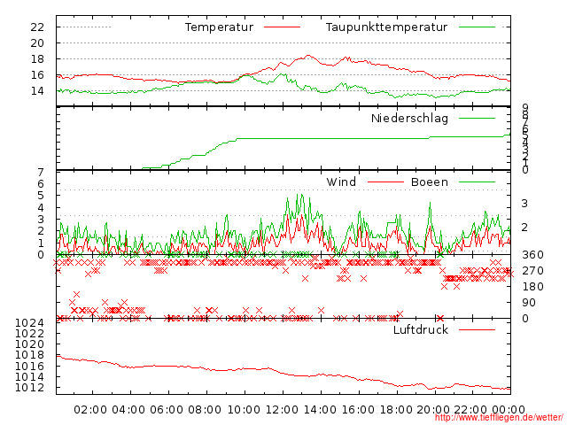Click the green Taupunkttemperatur legend line
Screen dimensions: 567x425
click(477, 27)
